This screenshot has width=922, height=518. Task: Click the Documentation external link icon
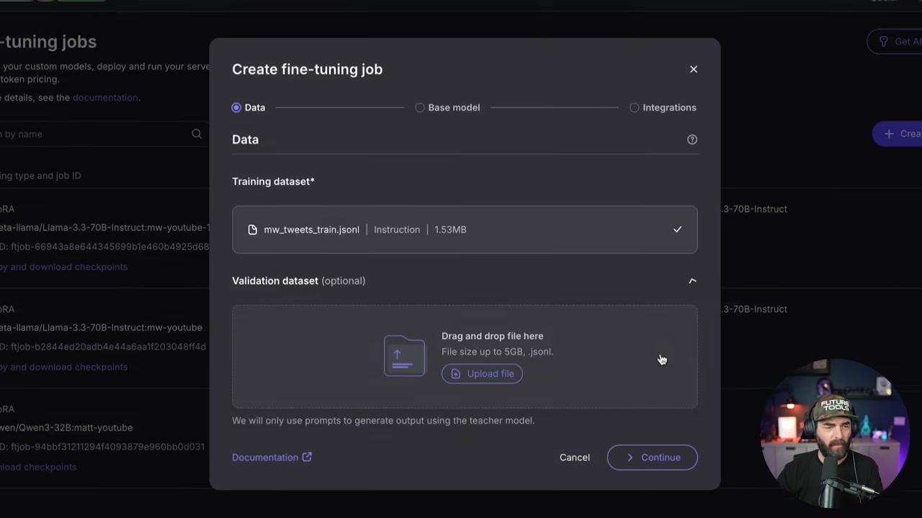tap(307, 457)
